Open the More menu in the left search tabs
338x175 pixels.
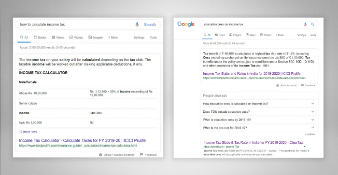(x=113, y=38)
